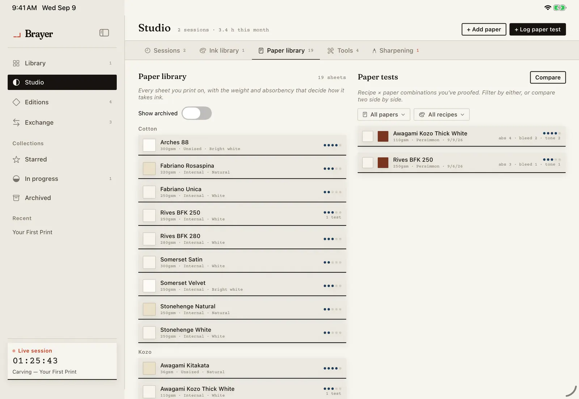579x399 pixels.
Task: Click the In progress half-filled icon
Action: tap(16, 179)
